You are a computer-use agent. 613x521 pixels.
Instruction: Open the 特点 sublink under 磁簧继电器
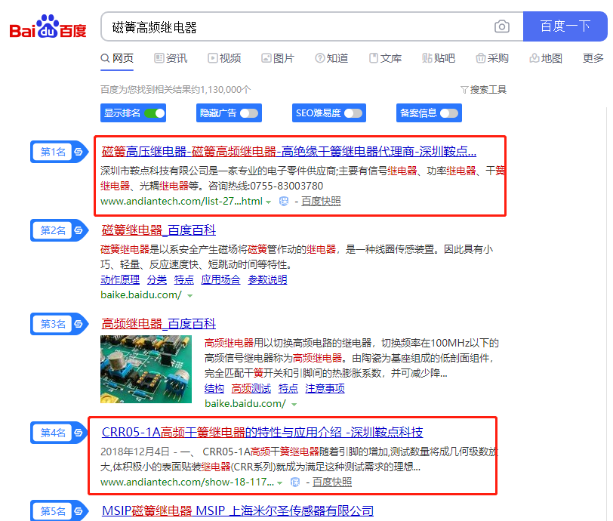[184, 279]
